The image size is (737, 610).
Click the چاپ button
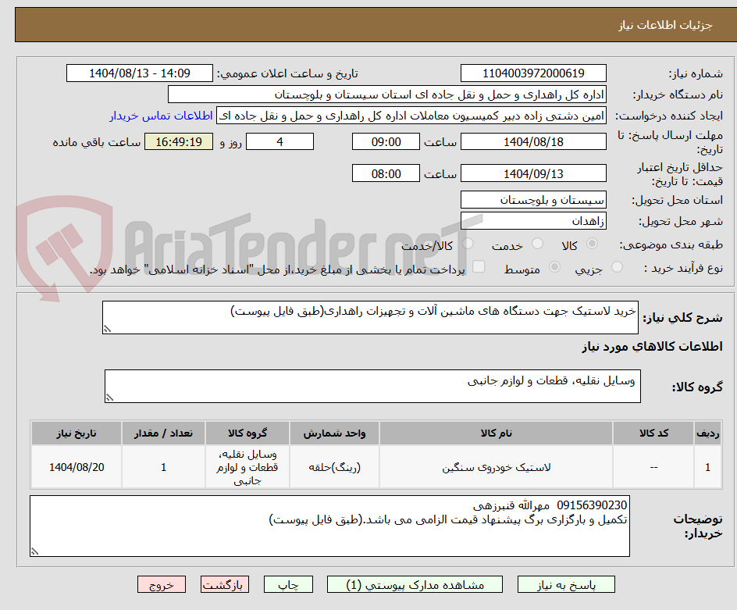pos(288,584)
